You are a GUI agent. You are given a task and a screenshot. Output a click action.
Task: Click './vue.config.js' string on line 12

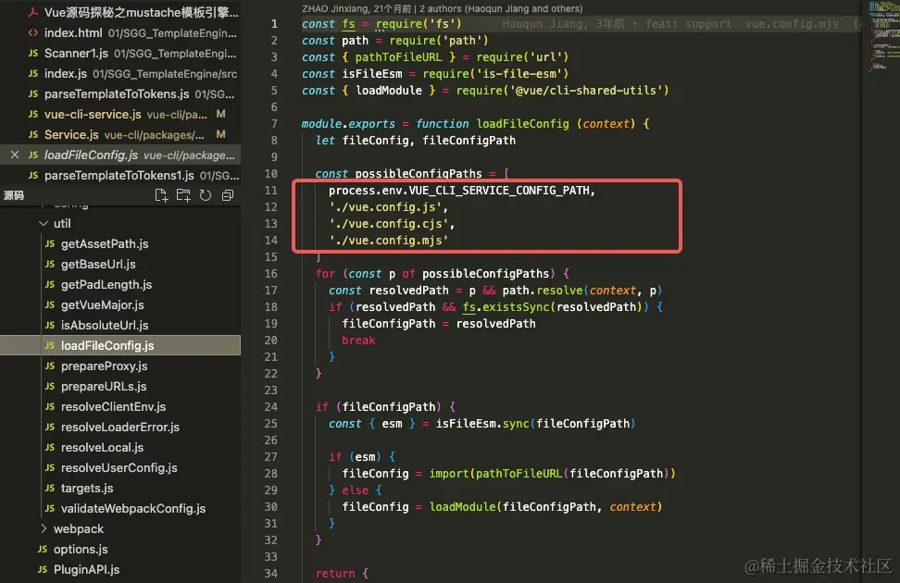385,207
